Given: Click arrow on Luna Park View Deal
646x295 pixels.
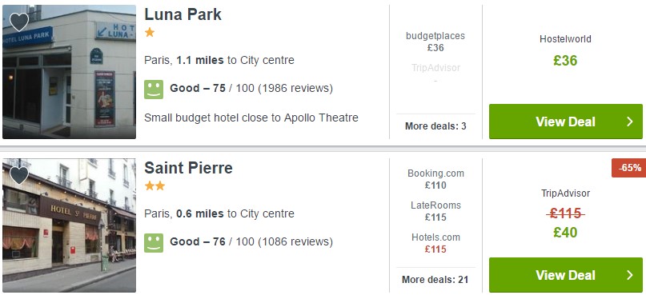Looking at the screenshot, I should 629,122.
